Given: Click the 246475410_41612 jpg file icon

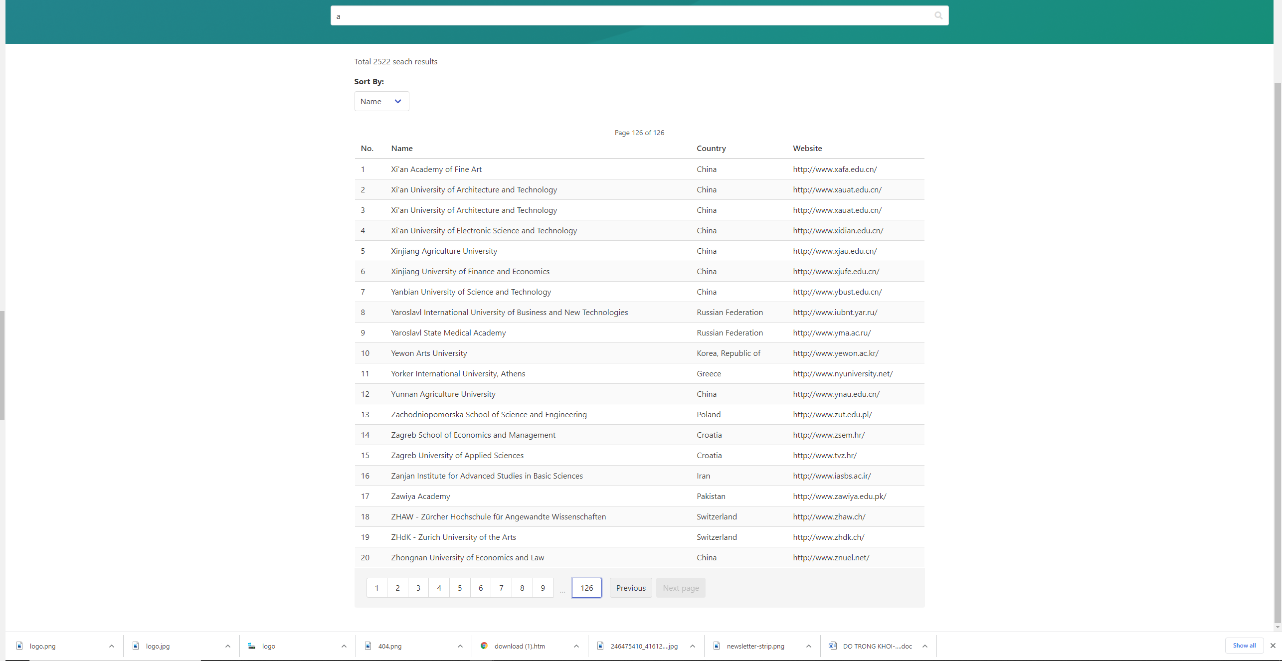Looking at the screenshot, I should click(x=601, y=646).
